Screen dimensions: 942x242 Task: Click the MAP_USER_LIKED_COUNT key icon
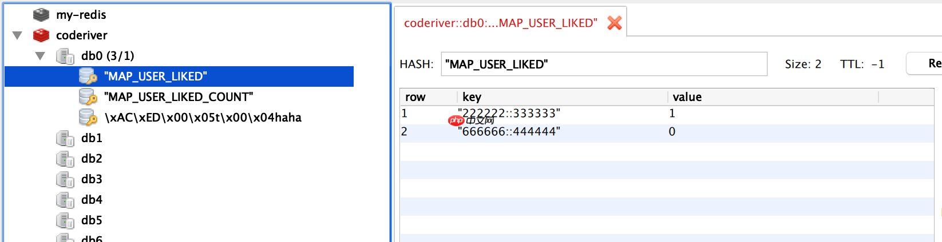pyautogui.click(x=88, y=96)
